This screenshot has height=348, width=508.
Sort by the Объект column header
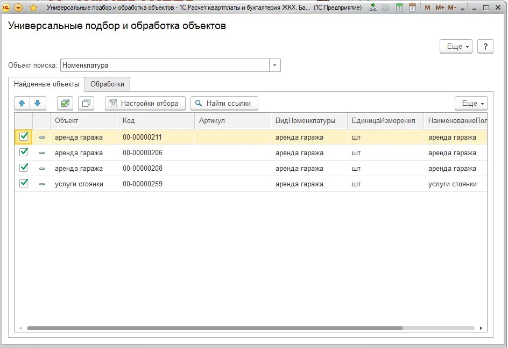[84, 121]
